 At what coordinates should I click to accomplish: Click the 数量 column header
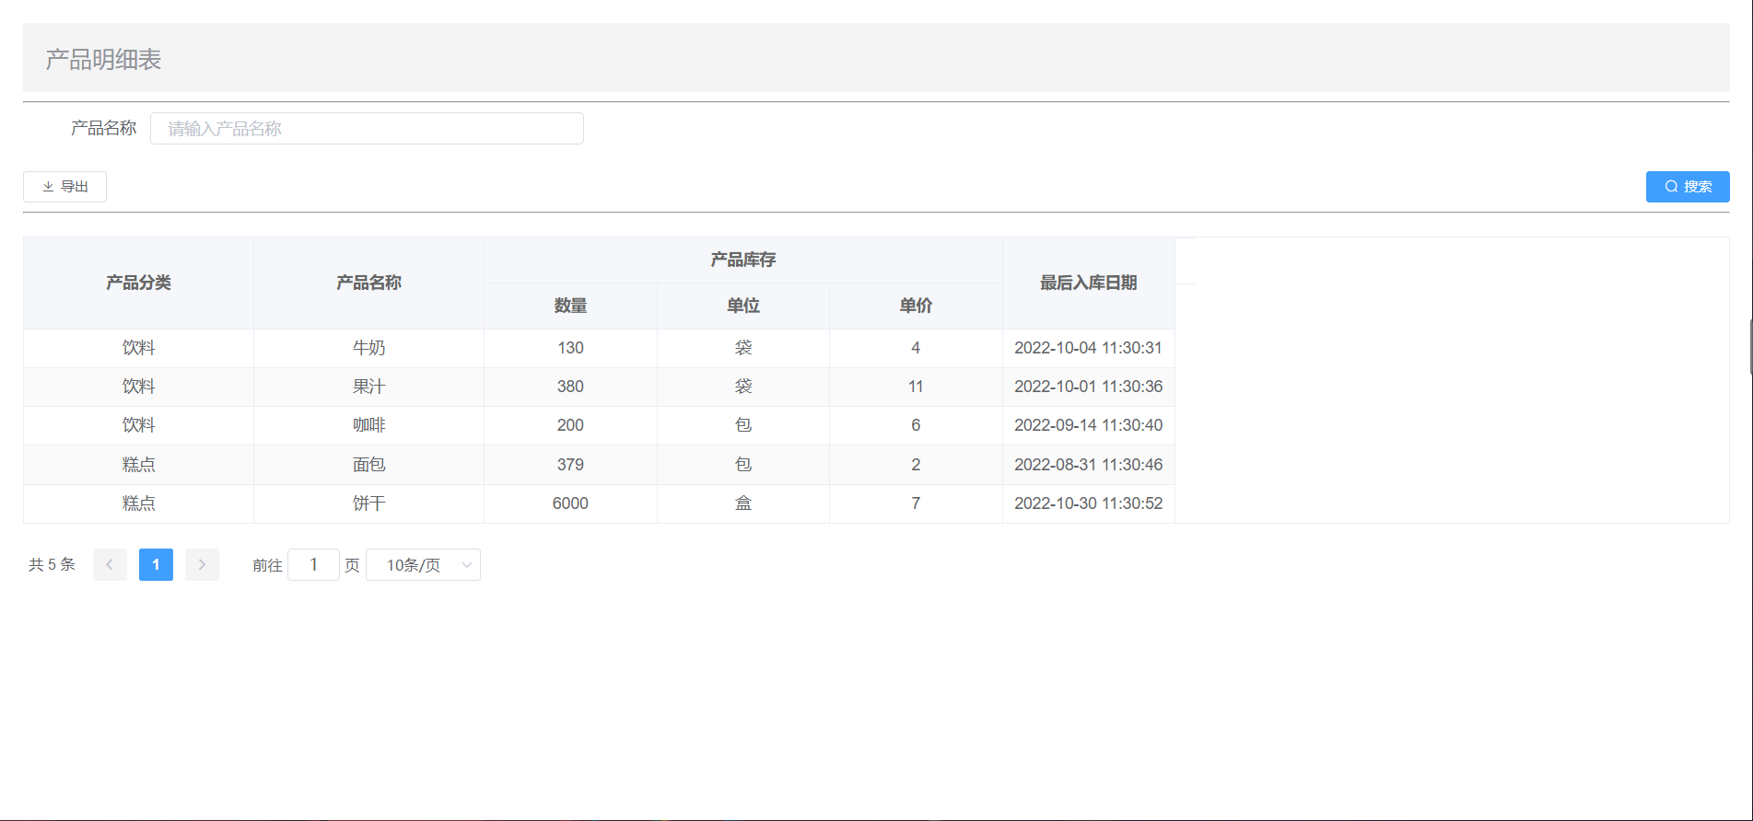pyautogui.click(x=570, y=306)
